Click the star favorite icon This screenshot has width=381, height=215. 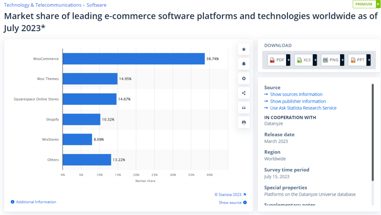click(x=244, y=49)
